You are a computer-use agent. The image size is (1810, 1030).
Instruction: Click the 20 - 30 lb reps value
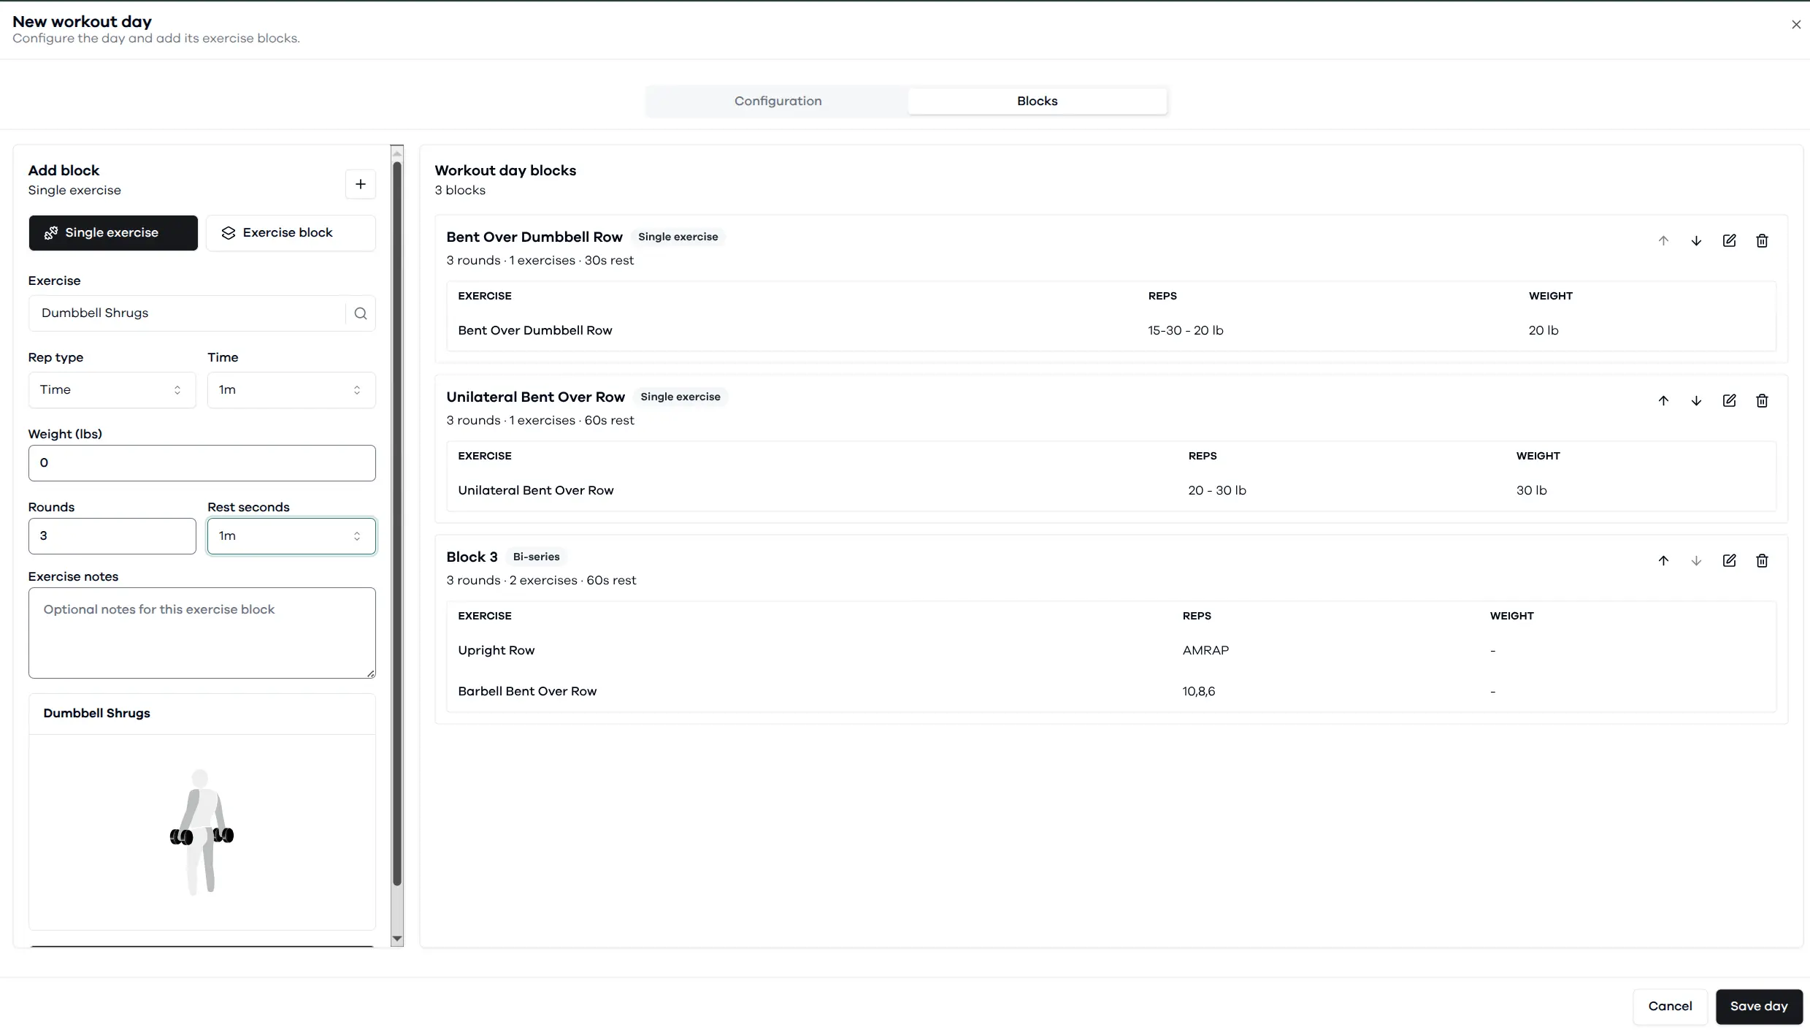[x=1217, y=491]
